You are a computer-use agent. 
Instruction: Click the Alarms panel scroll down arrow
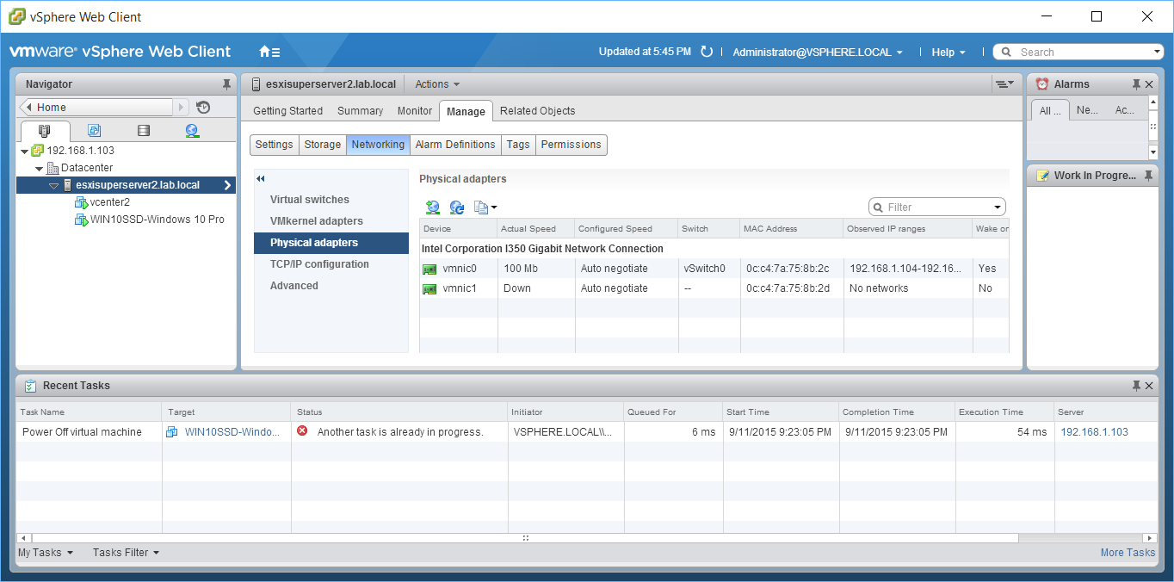[1153, 152]
